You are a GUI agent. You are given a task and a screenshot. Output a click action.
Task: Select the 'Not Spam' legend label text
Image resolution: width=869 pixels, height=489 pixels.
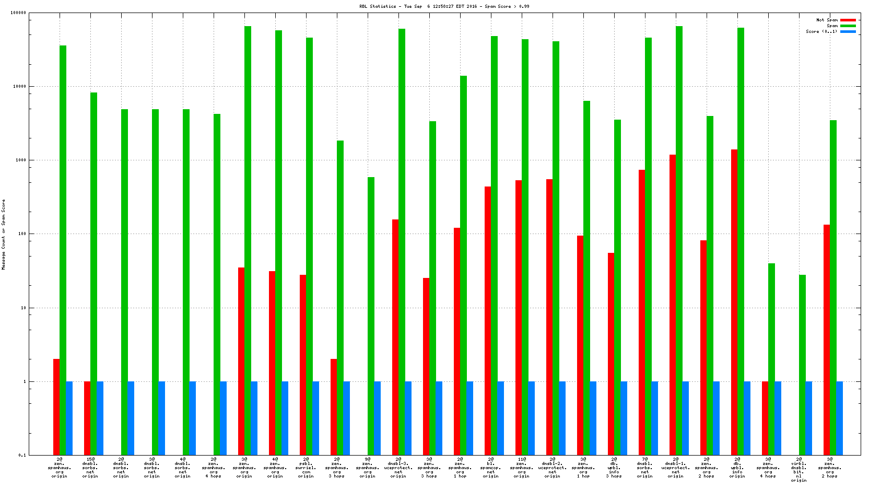tap(827, 20)
